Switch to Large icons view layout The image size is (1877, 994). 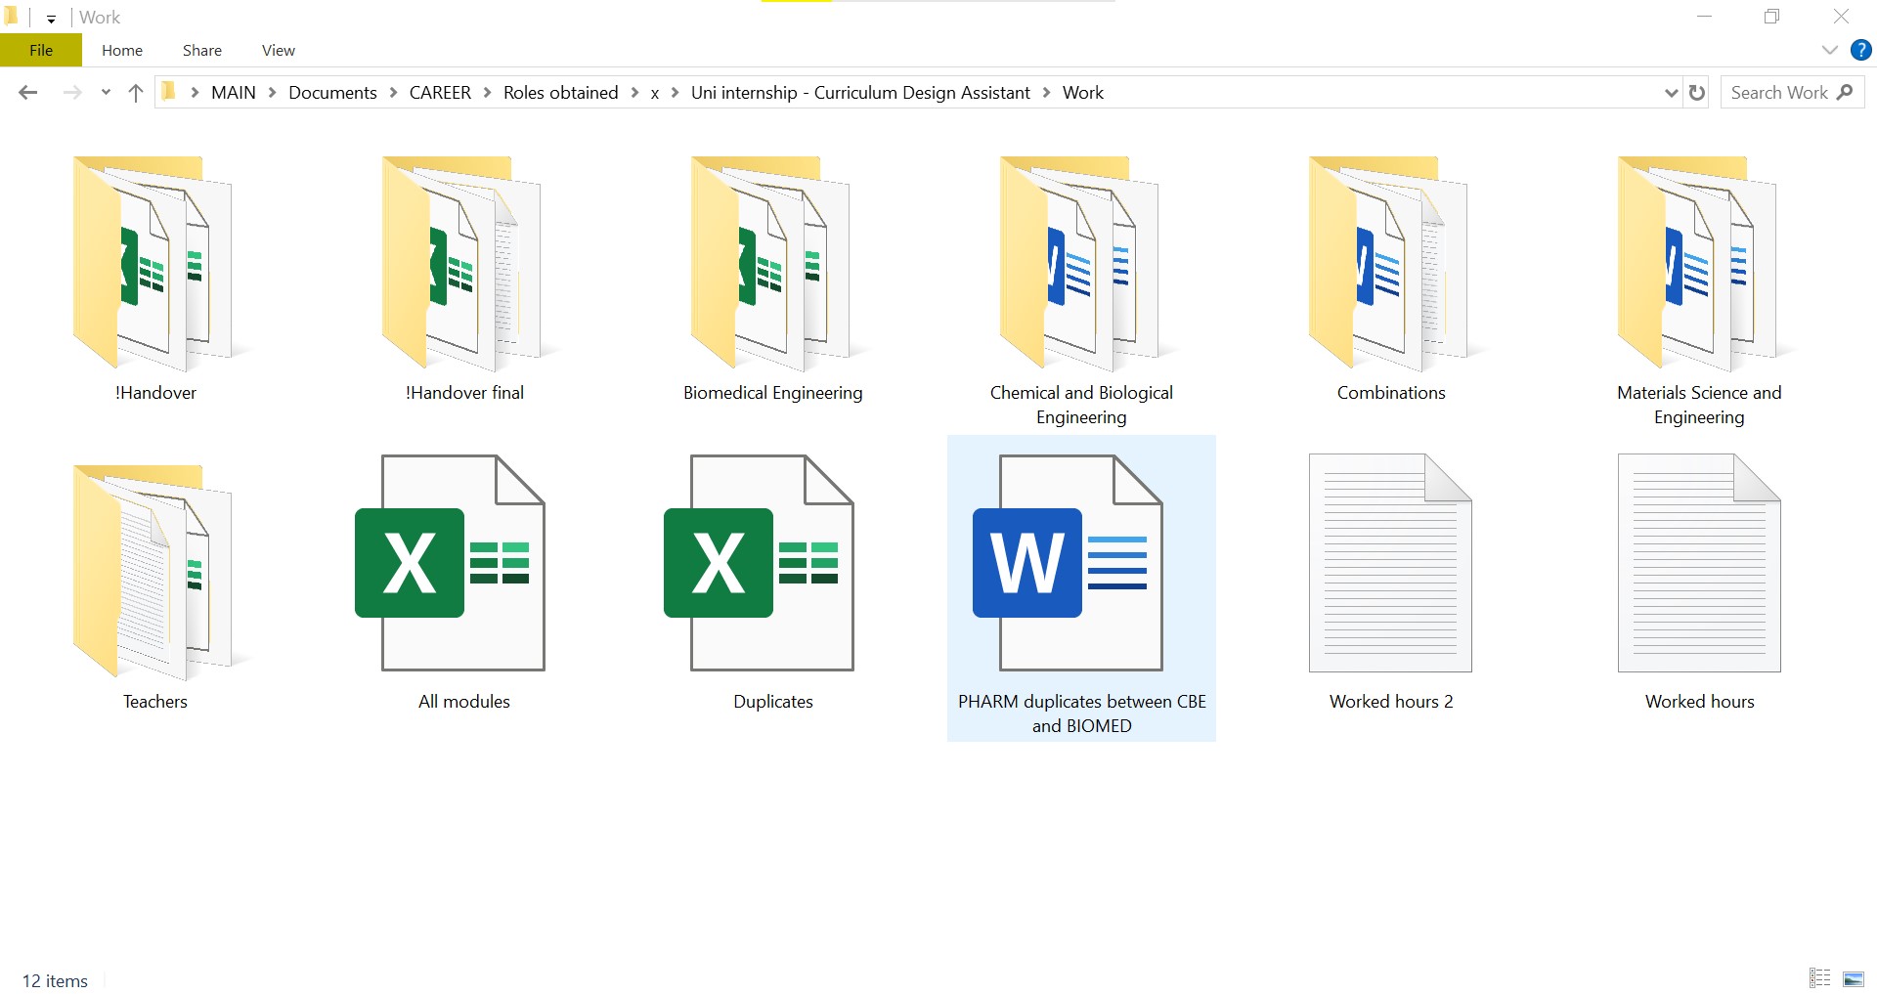(1854, 978)
